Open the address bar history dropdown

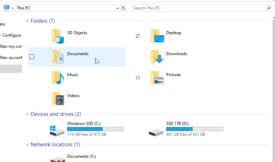click(117, 8)
